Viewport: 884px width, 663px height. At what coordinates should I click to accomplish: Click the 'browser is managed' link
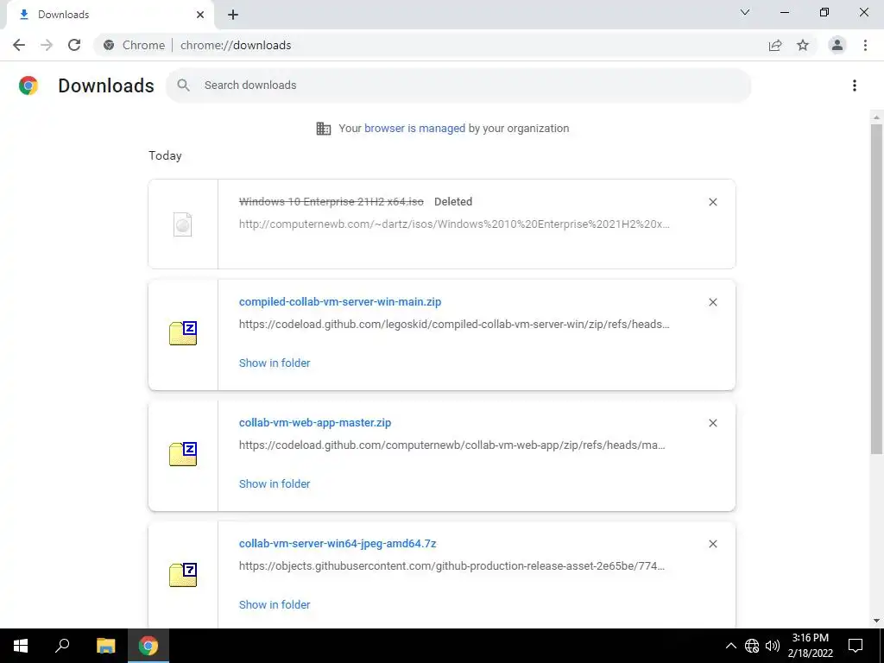tap(415, 129)
